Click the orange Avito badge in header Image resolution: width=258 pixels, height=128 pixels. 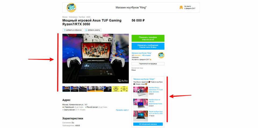[181, 7]
